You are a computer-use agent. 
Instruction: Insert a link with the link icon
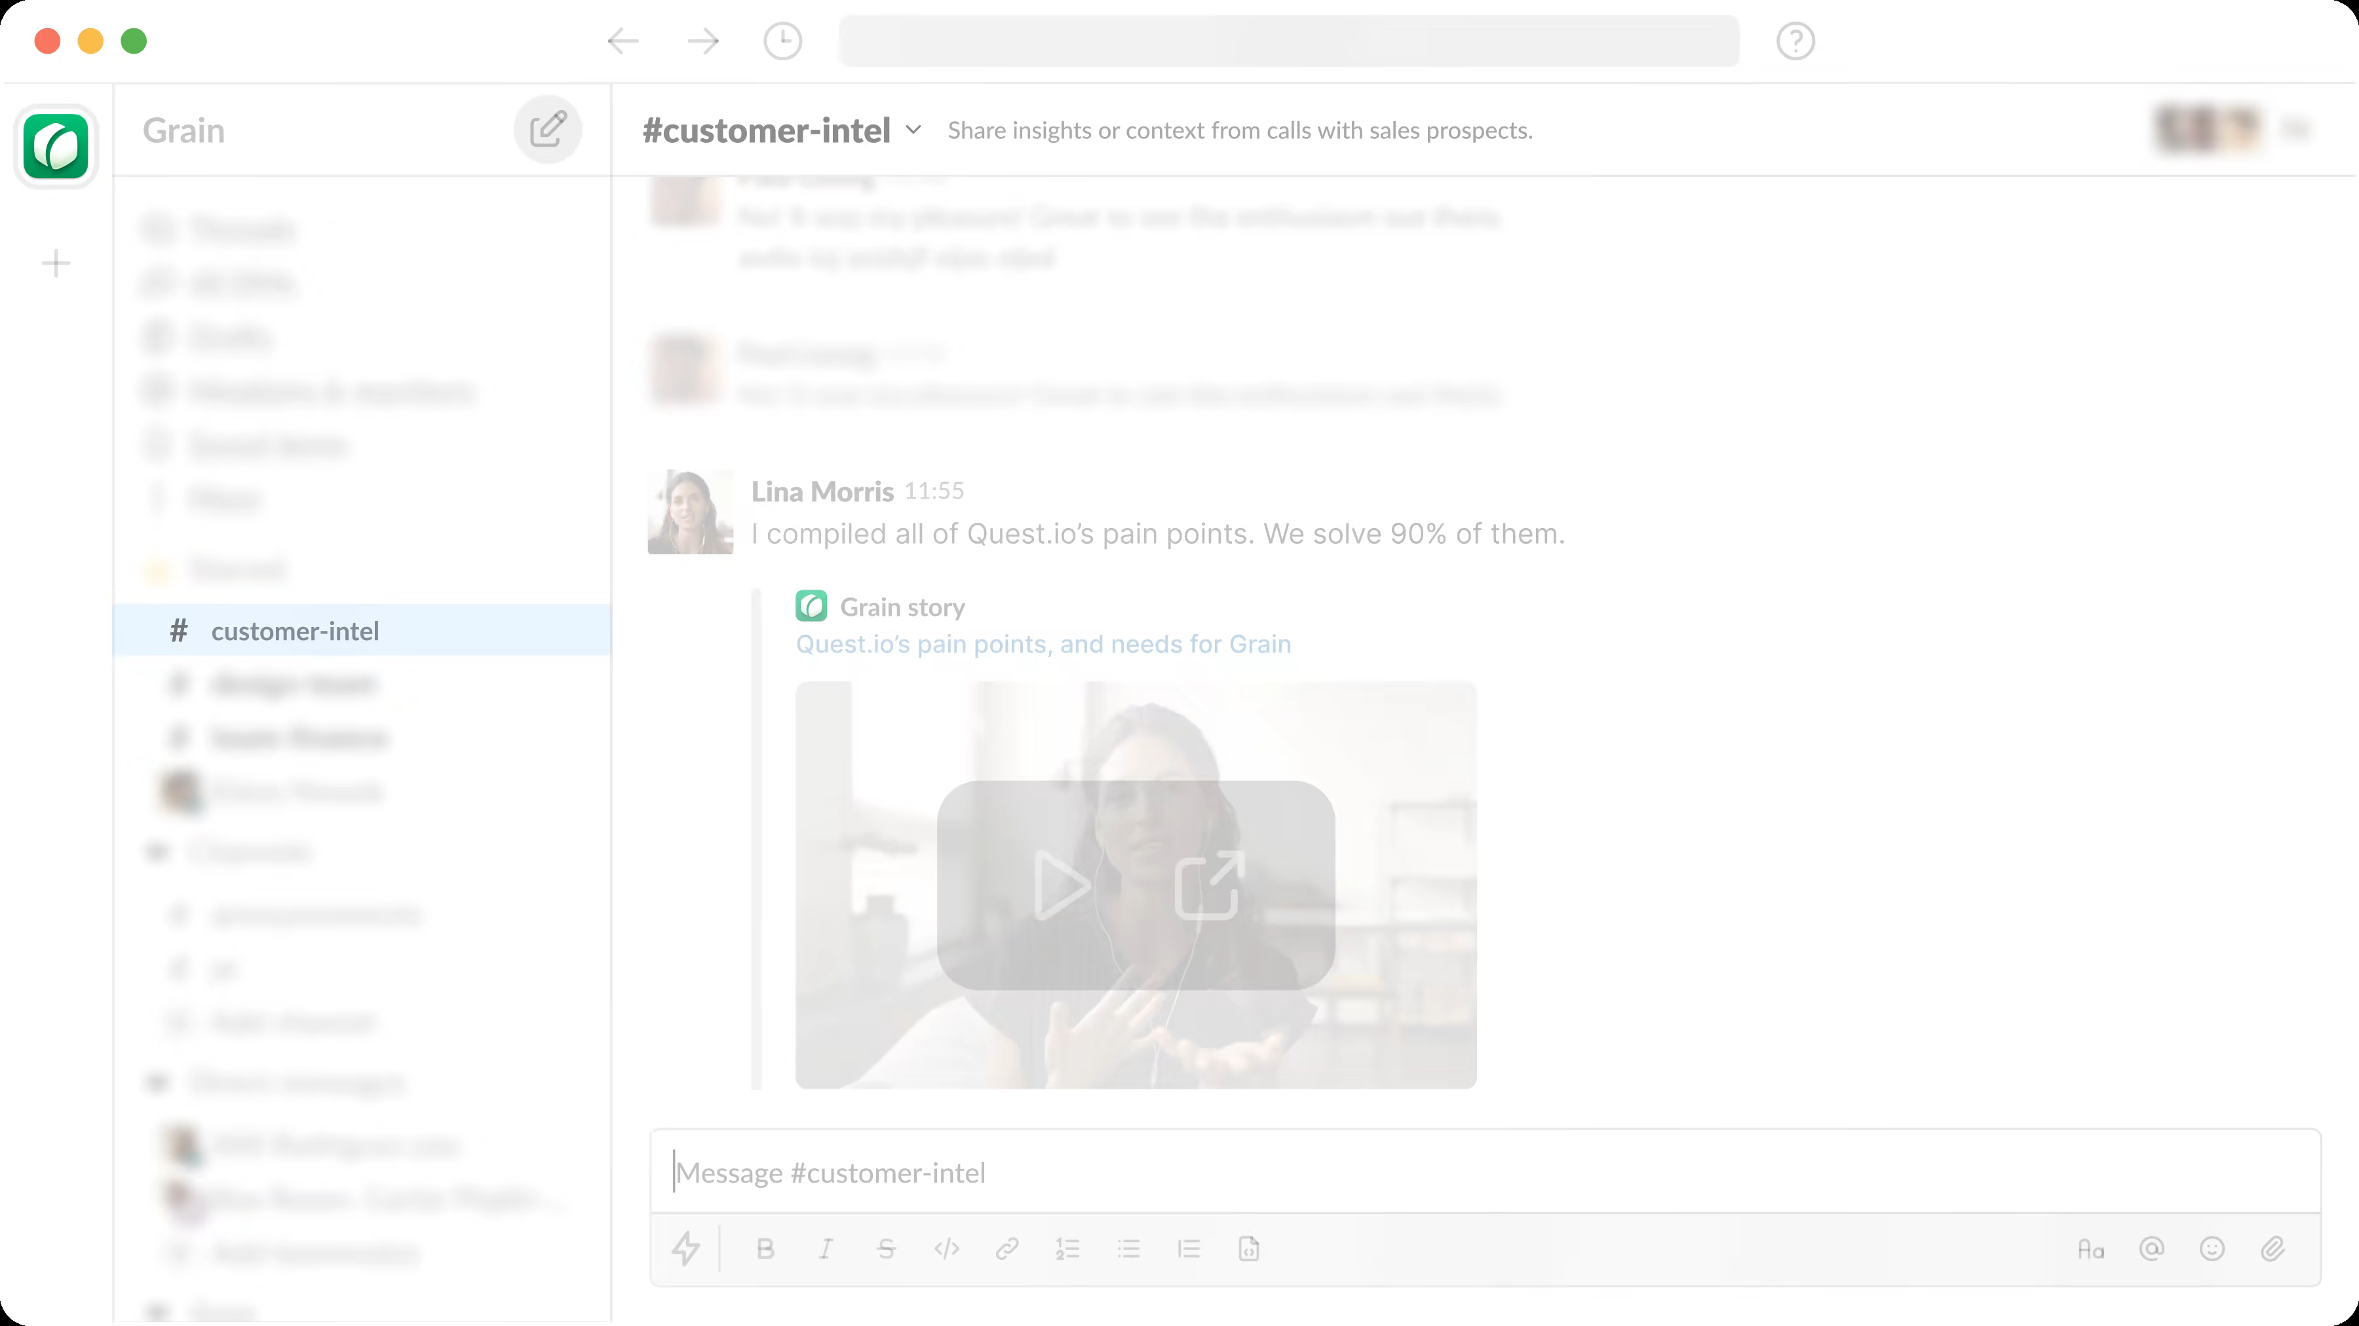(1007, 1249)
